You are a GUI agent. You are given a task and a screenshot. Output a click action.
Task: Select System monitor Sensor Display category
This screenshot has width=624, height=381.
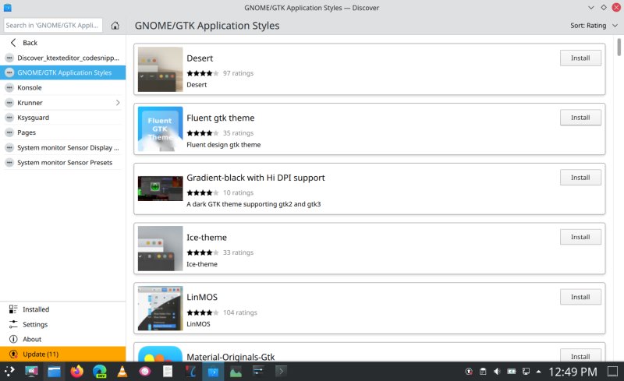click(63, 147)
